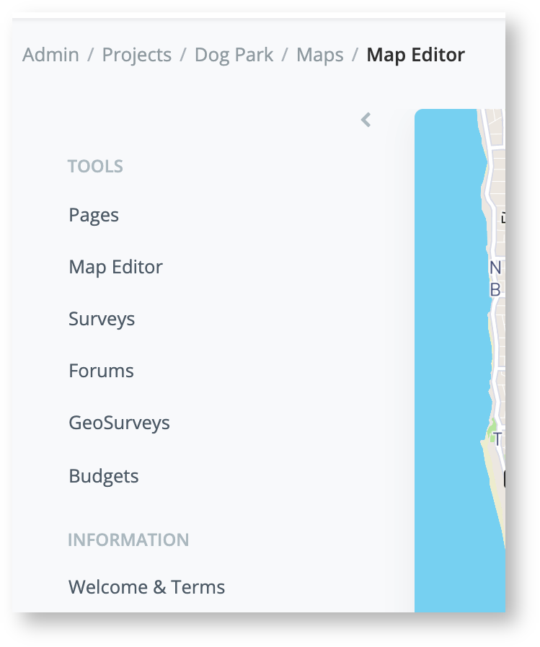This screenshot has width=540, height=647.
Task: Click the INFORMATION section header
Action: coord(128,540)
